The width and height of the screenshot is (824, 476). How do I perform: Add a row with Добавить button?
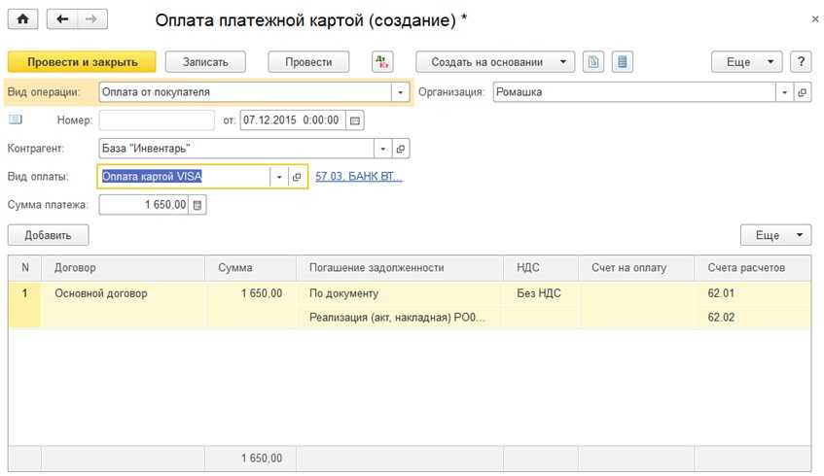coord(48,235)
